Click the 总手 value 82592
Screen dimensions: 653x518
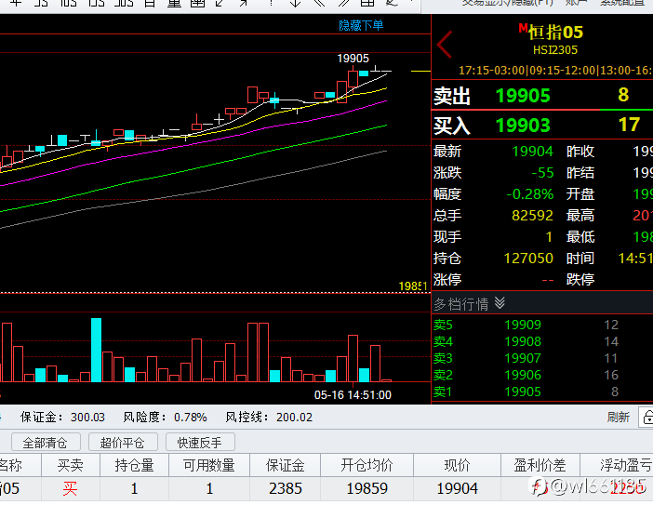[x=532, y=215]
